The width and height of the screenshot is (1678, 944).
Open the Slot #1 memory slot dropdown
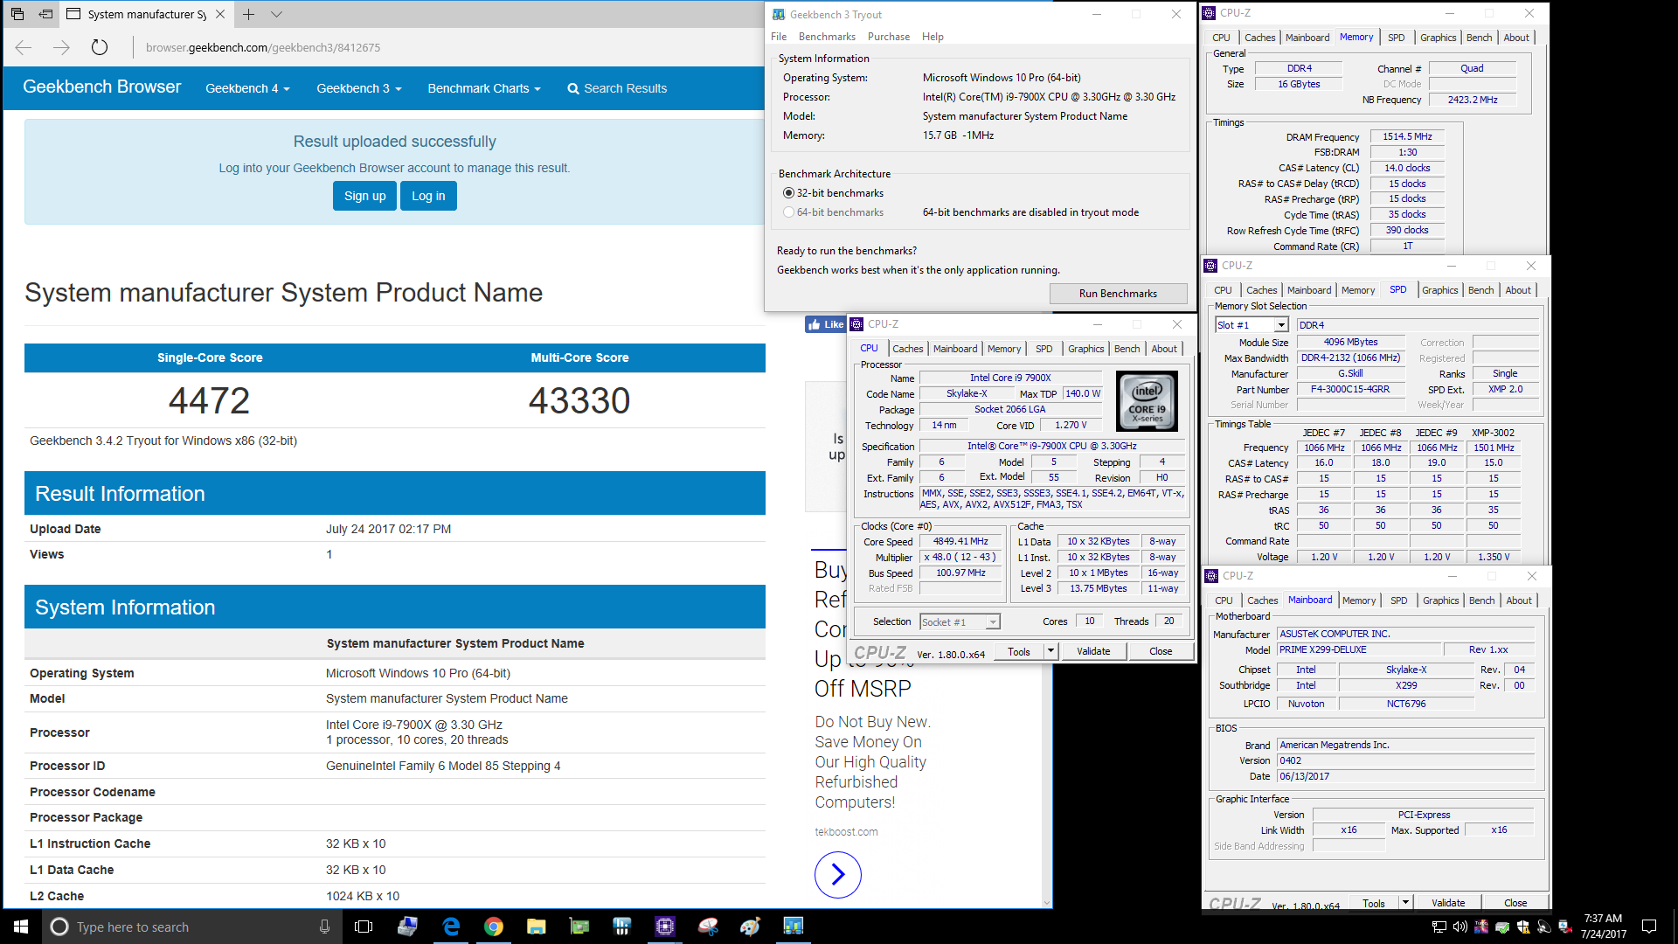[x=1281, y=325]
